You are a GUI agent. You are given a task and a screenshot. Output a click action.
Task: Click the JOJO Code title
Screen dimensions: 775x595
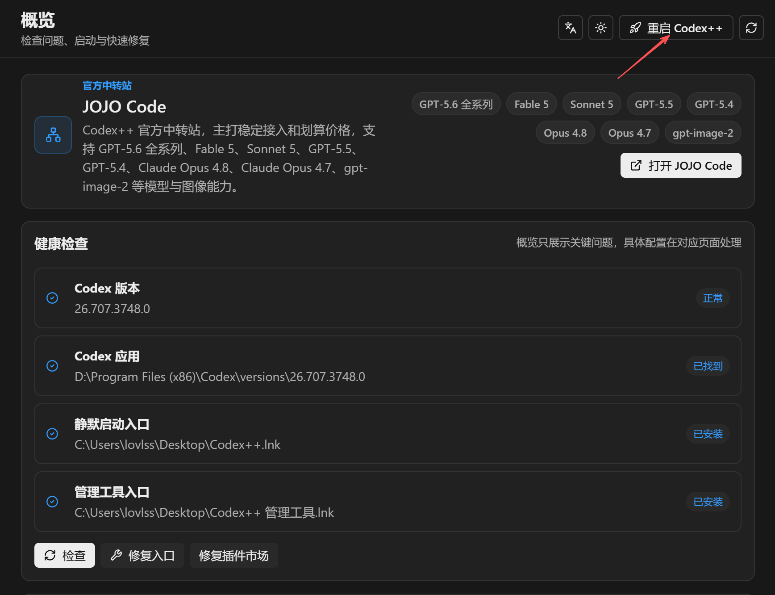[124, 107]
